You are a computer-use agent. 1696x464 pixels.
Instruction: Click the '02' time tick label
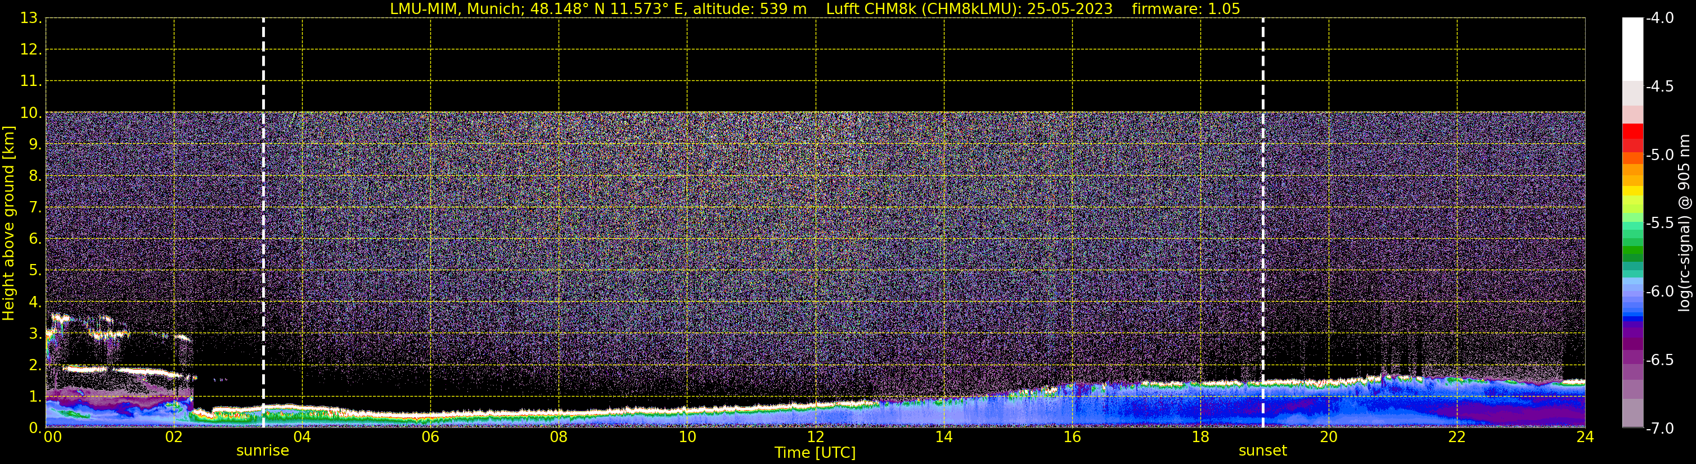point(173,437)
